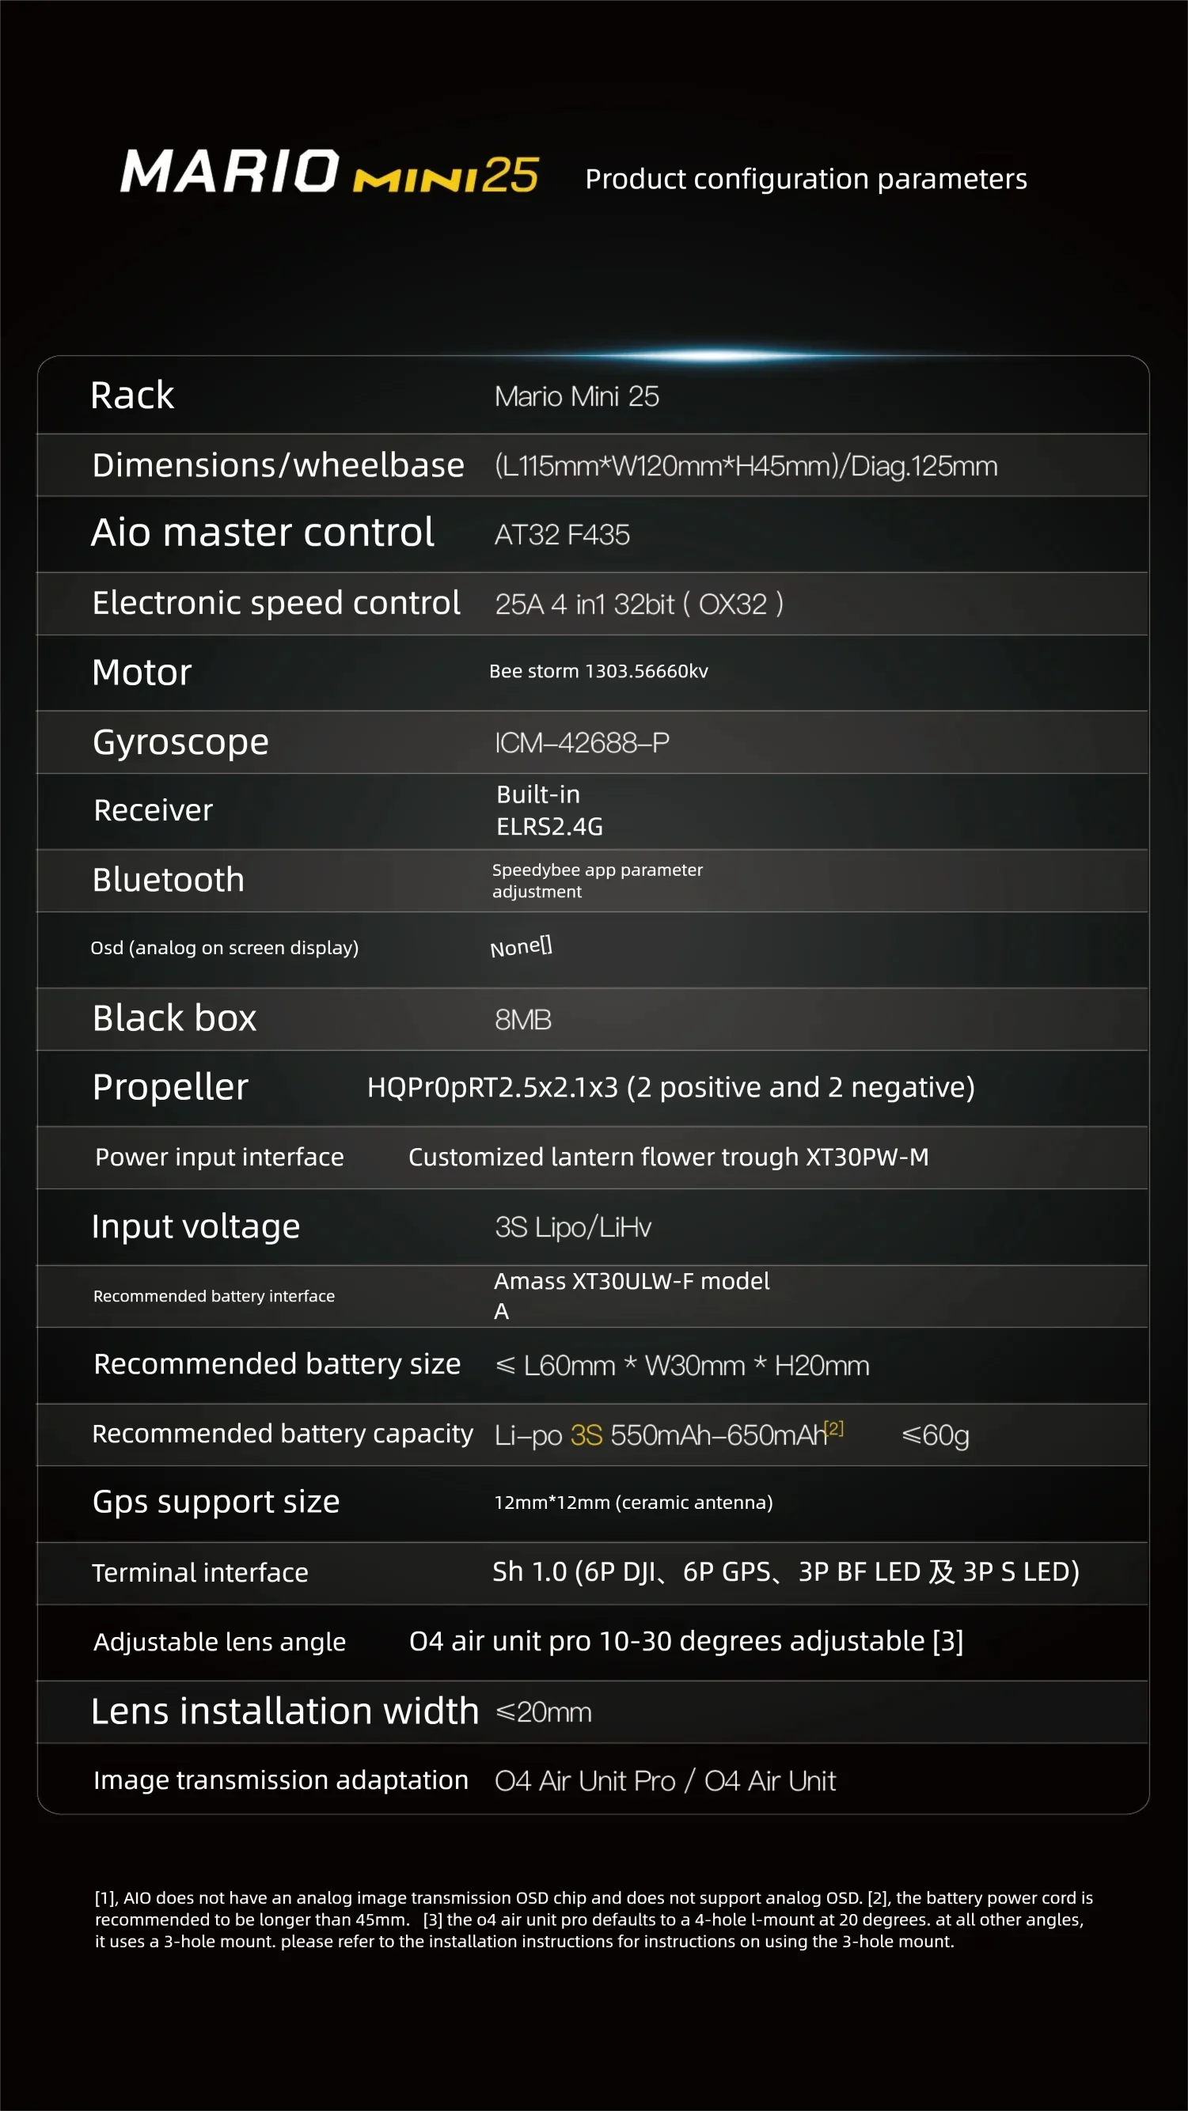Click the Mario Mini 25 value
Image resolution: width=1188 pixels, height=2111 pixels.
576,396
